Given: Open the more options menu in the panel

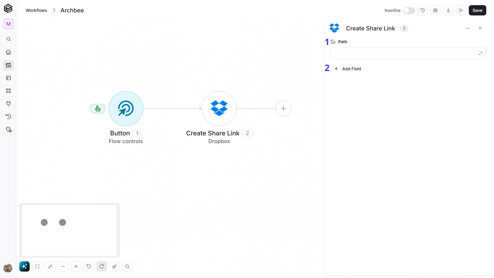Looking at the screenshot, I should point(468,28).
